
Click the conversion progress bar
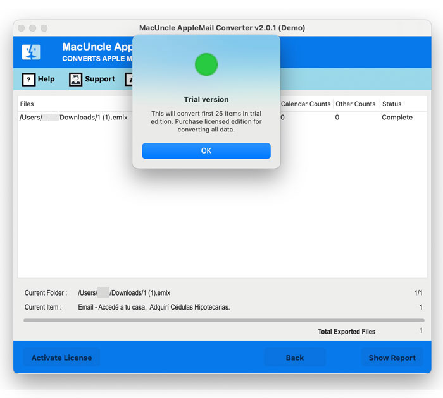pyautogui.click(x=224, y=320)
